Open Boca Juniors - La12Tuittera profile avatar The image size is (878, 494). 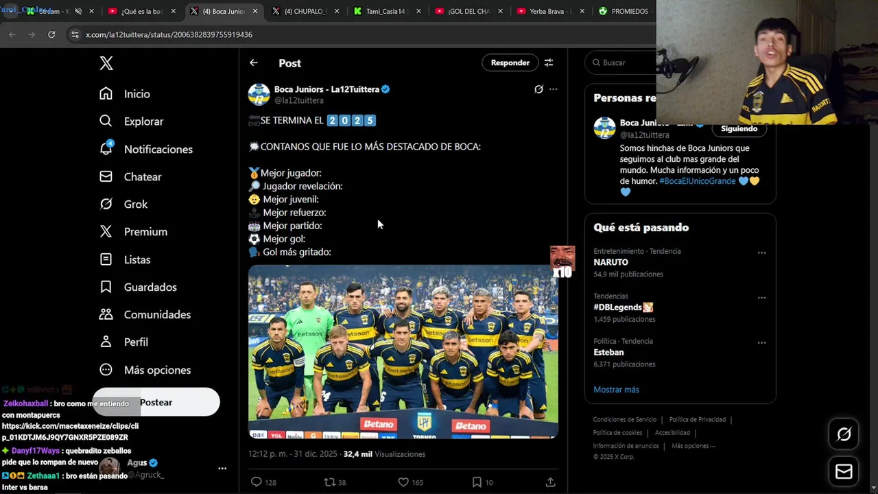tap(259, 95)
